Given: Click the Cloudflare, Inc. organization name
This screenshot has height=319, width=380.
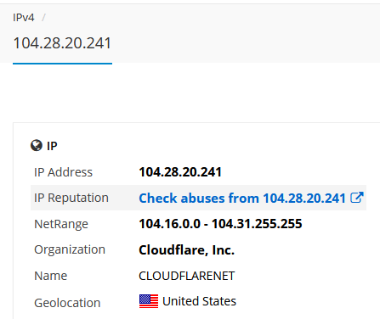Looking at the screenshot, I should click(187, 250).
